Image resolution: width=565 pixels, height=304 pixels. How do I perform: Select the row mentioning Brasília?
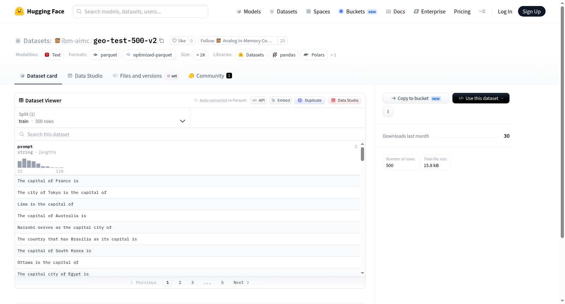click(187, 239)
